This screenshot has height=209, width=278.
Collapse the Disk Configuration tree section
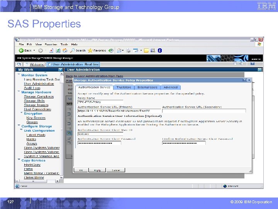pos(22,130)
